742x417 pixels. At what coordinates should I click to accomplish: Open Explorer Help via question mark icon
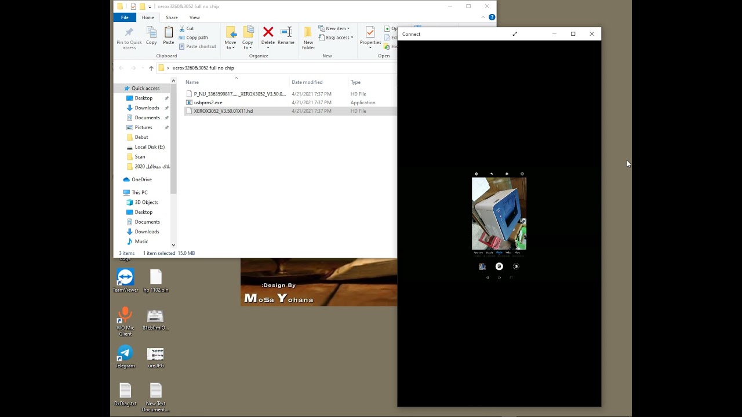click(x=492, y=17)
